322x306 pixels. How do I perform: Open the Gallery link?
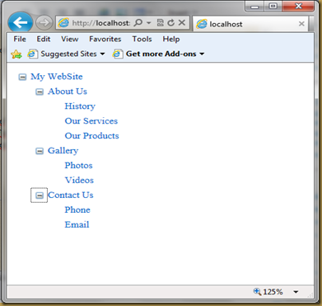pos(63,151)
